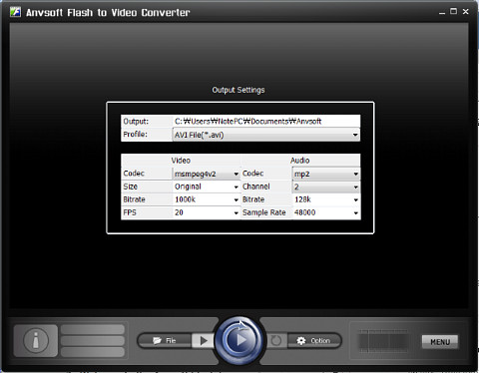Image resolution: width=479 pixels, height=373 pixels.
Task: Start conversion with the big blue play button
Action: [x=239, y=340]
